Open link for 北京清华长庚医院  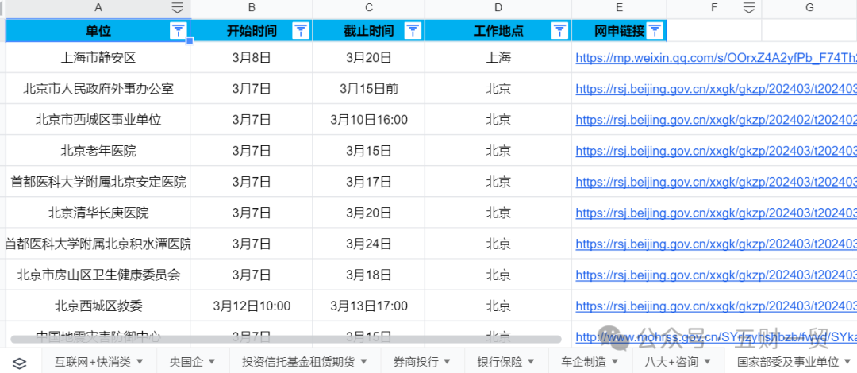point(716,213)
